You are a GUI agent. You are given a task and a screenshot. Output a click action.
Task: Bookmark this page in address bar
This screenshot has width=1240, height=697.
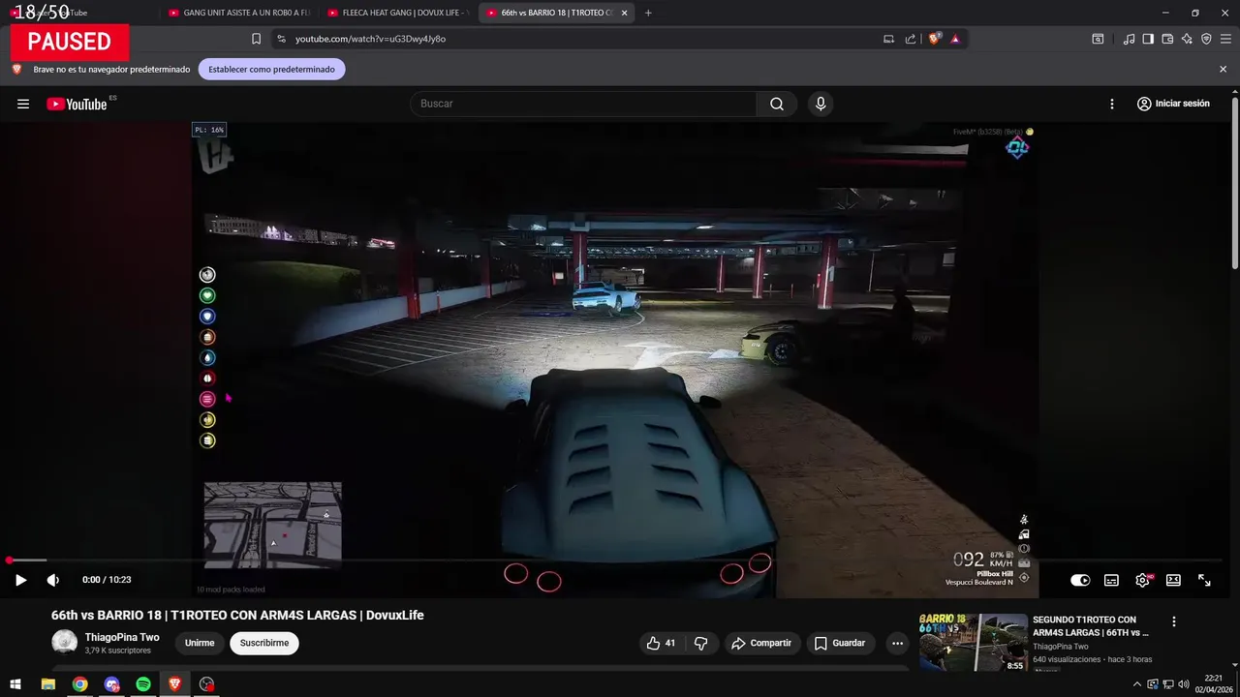pyautogui.click(x=256, y=39)
